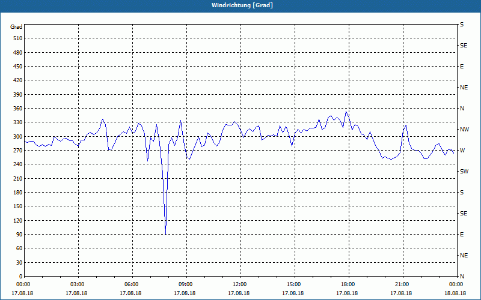Click the 17.08.18 date under 06:00

[130, 293]
